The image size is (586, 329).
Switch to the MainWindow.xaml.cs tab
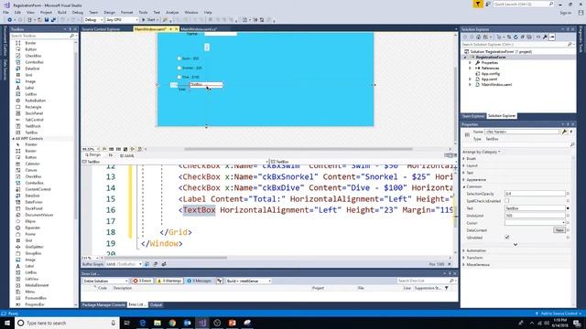198,29
